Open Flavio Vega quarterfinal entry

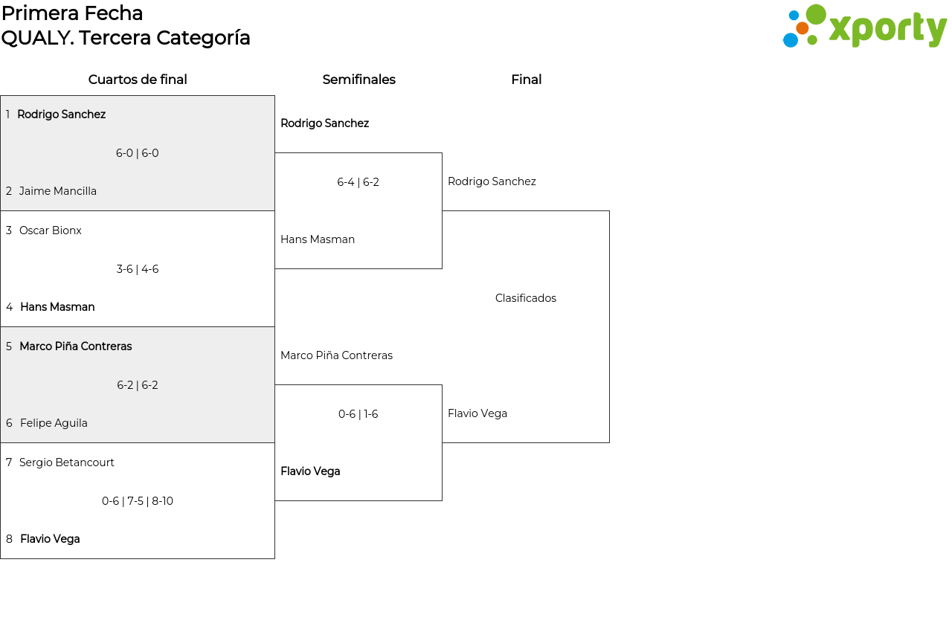[50, 539]
